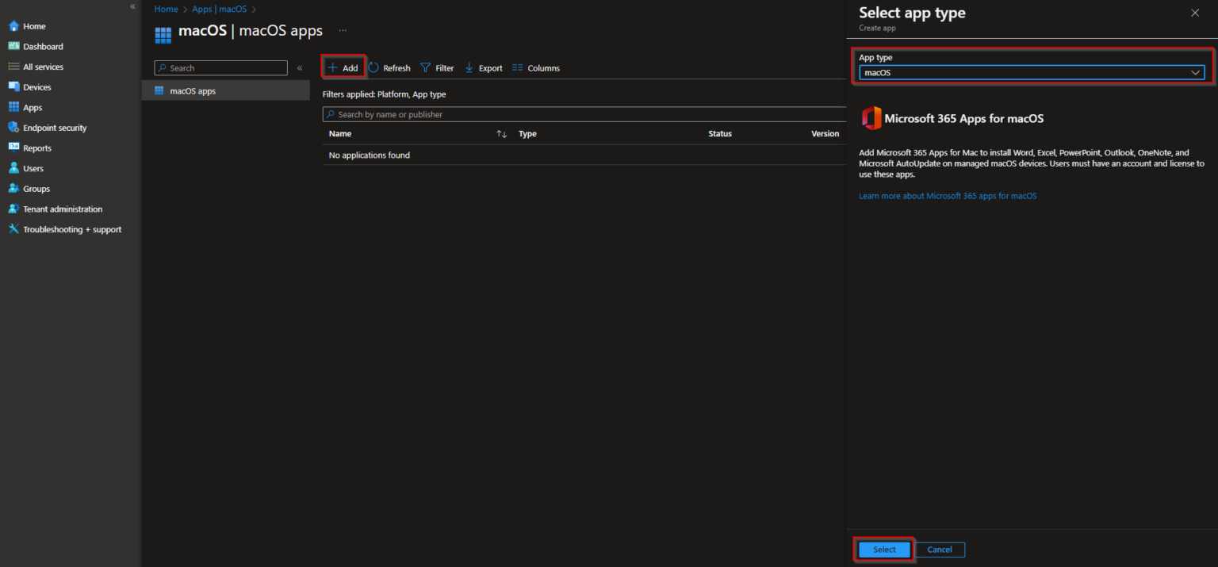Collapse the macOS apps blade menu

click(300, 68)
